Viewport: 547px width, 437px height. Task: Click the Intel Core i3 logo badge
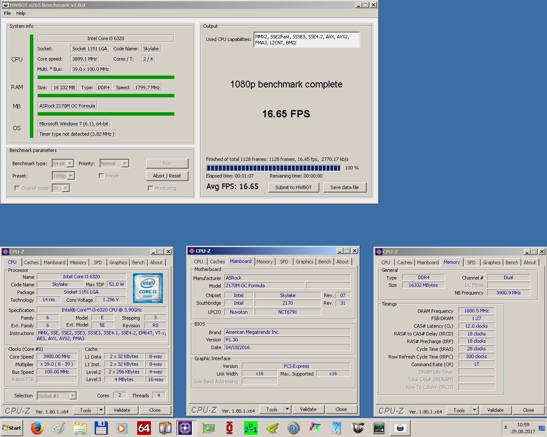coord(148,288)
